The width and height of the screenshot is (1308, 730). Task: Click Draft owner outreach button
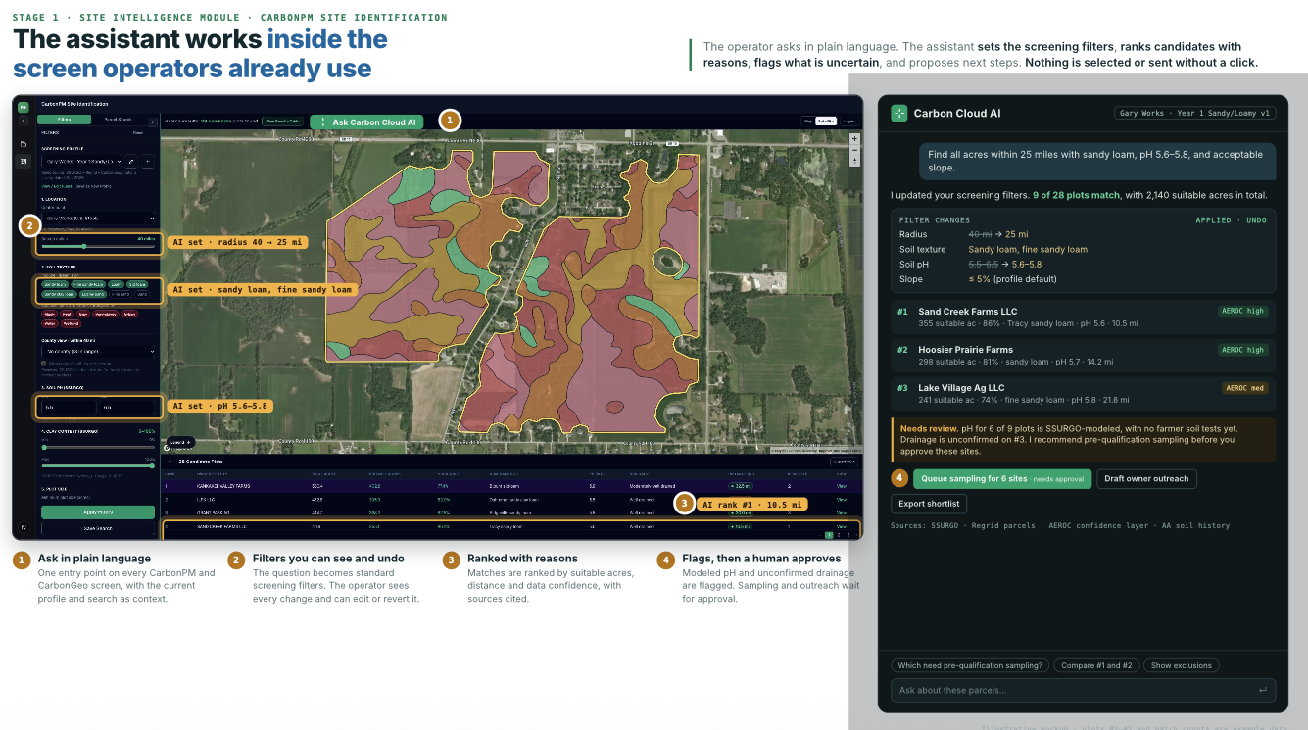tap(1146, 479)
